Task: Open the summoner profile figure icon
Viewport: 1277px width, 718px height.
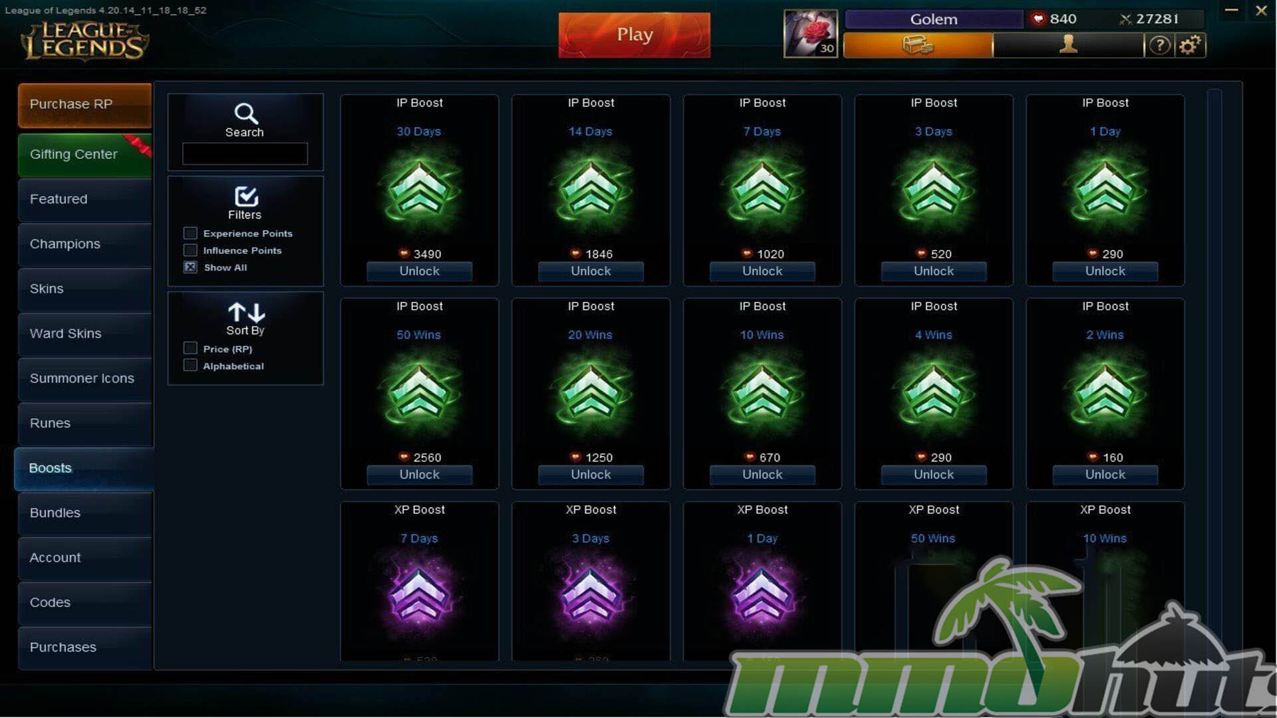Action: pyautogui.click(x=1068, y=45)
